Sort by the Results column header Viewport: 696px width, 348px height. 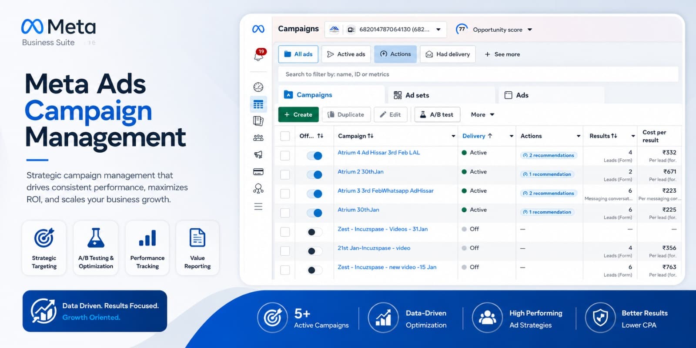[603, 136]
